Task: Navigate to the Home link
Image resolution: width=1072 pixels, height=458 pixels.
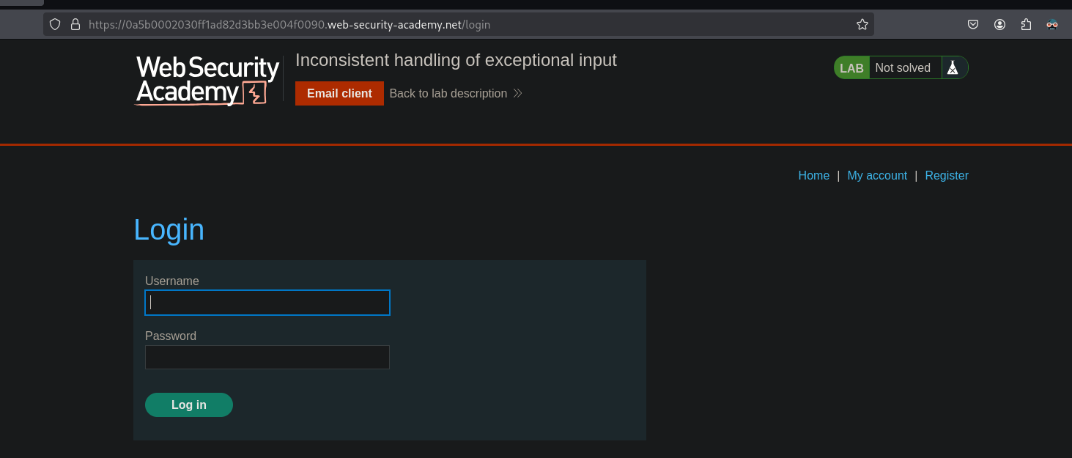Action: coord(813,176)
